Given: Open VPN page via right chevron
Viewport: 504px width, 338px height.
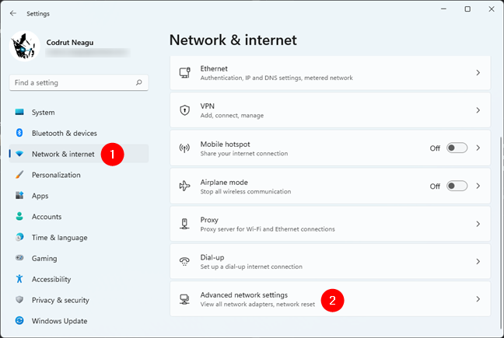Looking at the screenshot, I should click(x=478, y=110).
